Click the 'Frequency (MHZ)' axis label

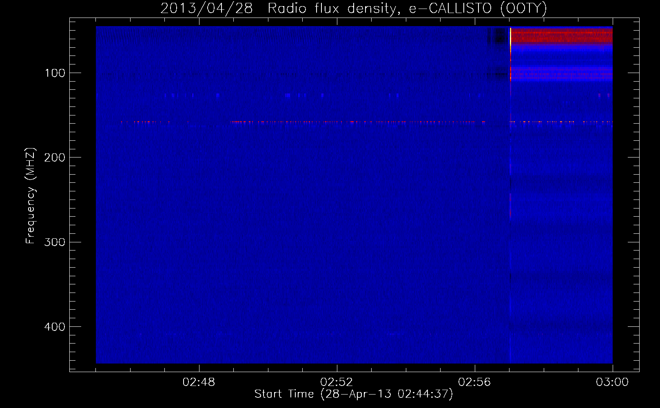point(31,196)
